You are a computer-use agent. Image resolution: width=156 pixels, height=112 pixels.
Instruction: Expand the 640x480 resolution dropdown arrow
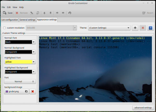[75, 28]
